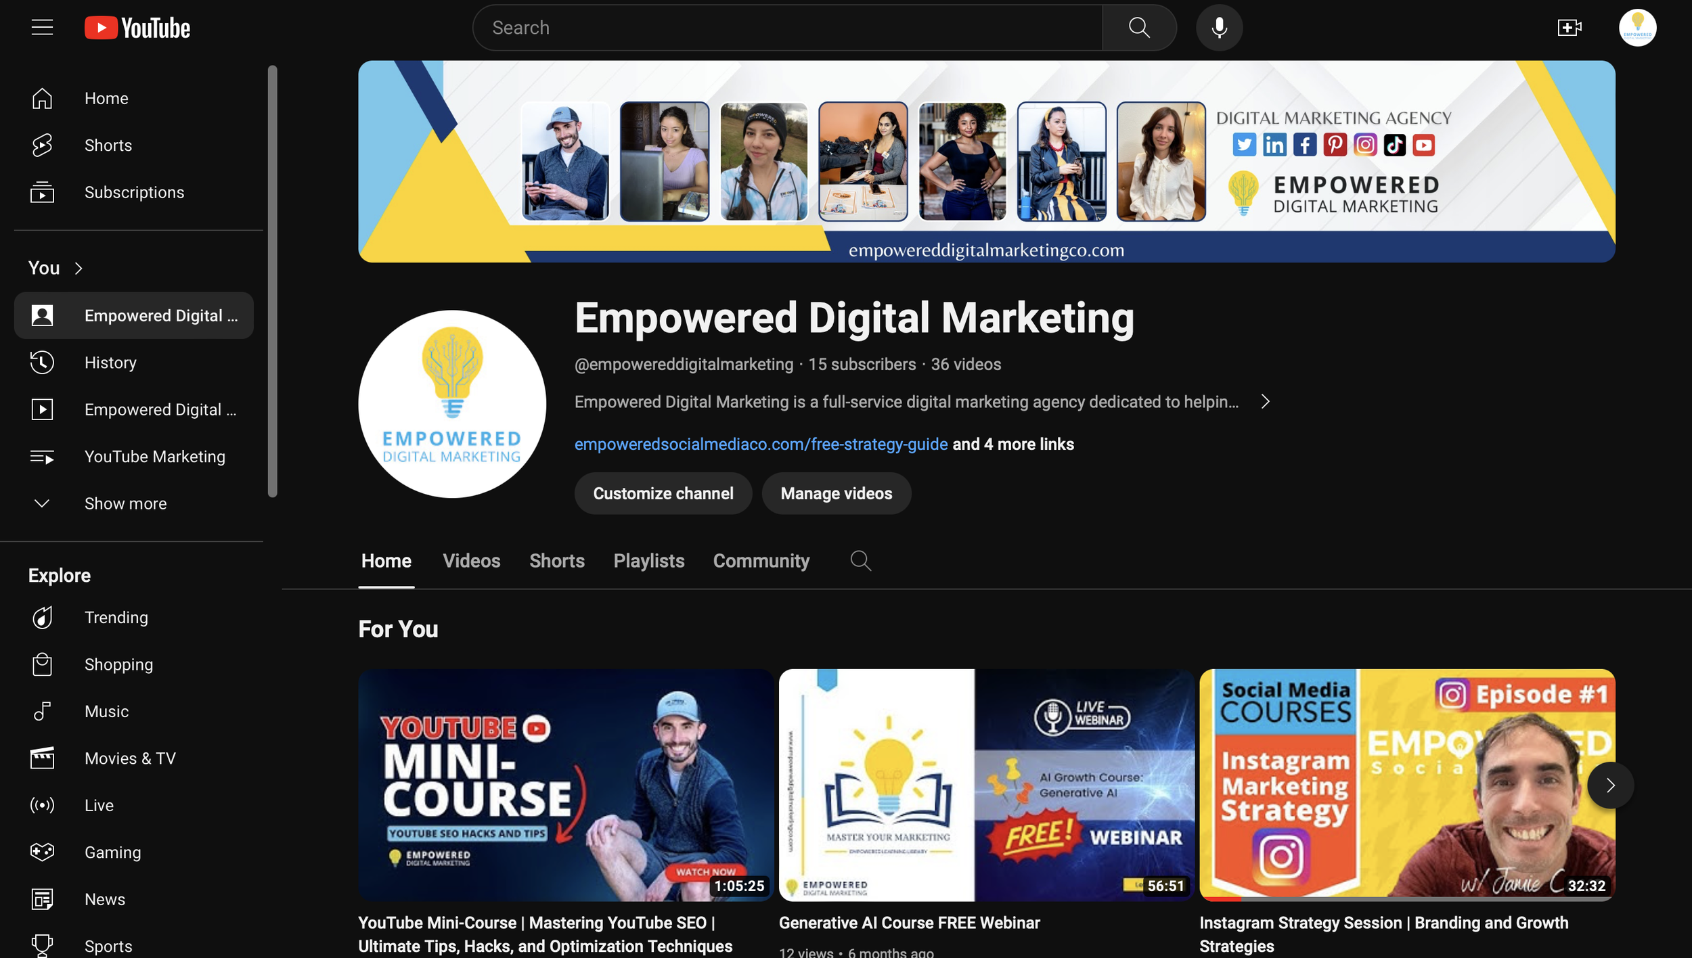The image size is (1692, 958).
Task: Open Trending in Explore
Action: point(134,618)
